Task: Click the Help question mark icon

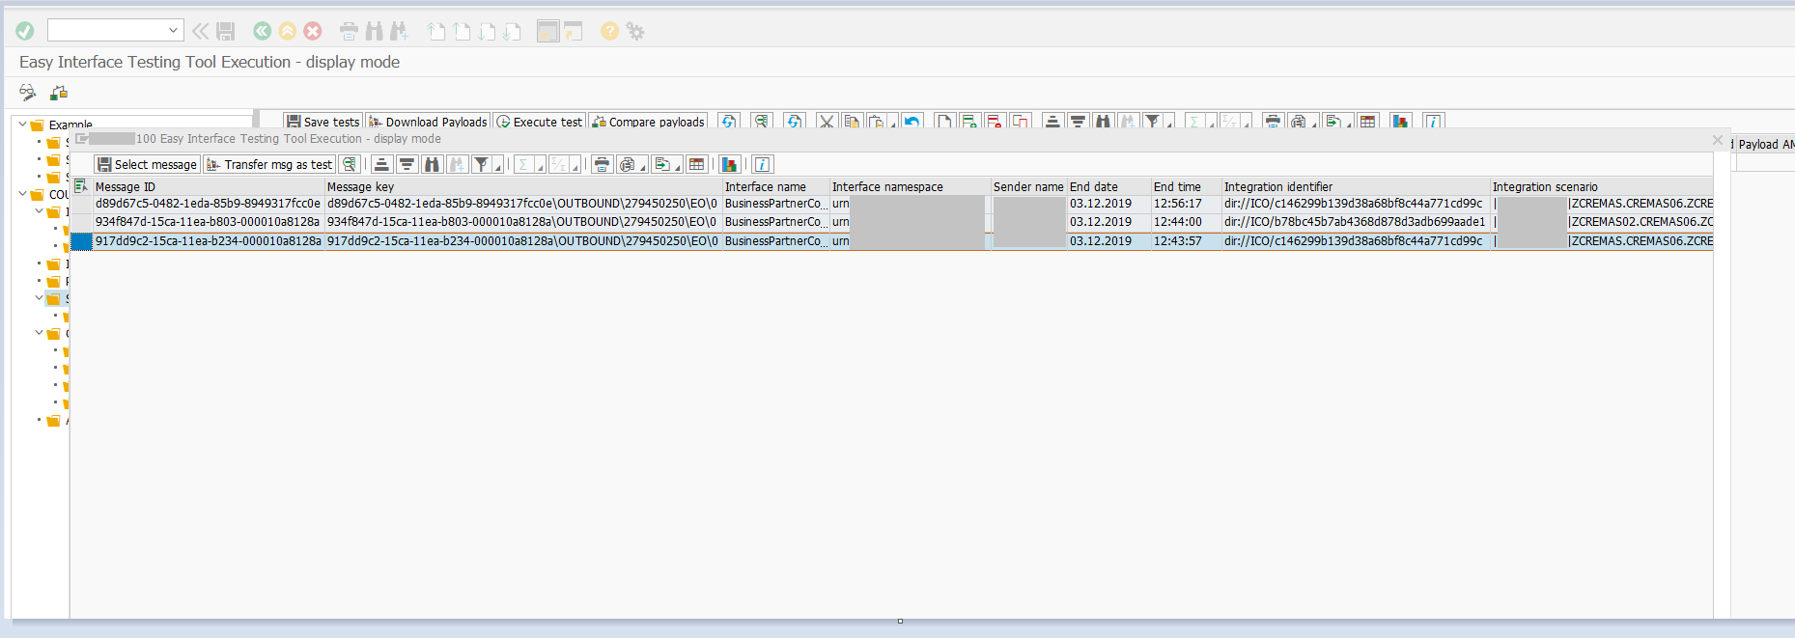Action: [x=609, y=32]
